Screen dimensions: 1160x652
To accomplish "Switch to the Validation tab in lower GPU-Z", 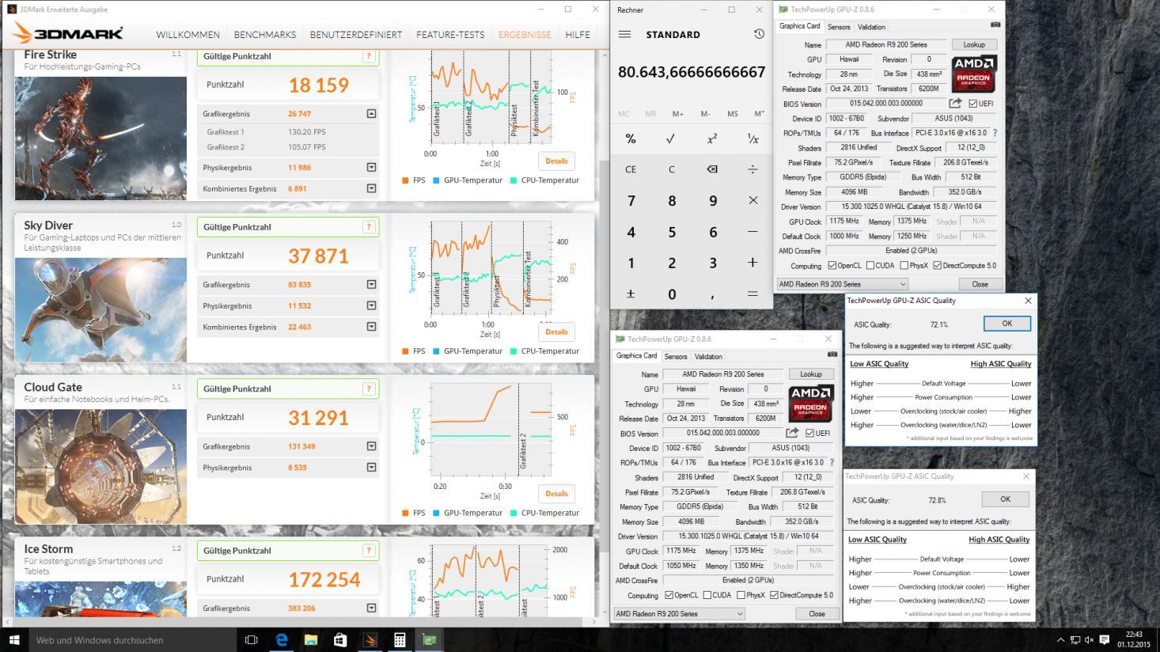I will click(708, 357).
